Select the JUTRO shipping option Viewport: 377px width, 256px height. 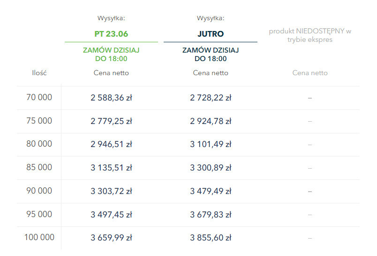[211, 34]
